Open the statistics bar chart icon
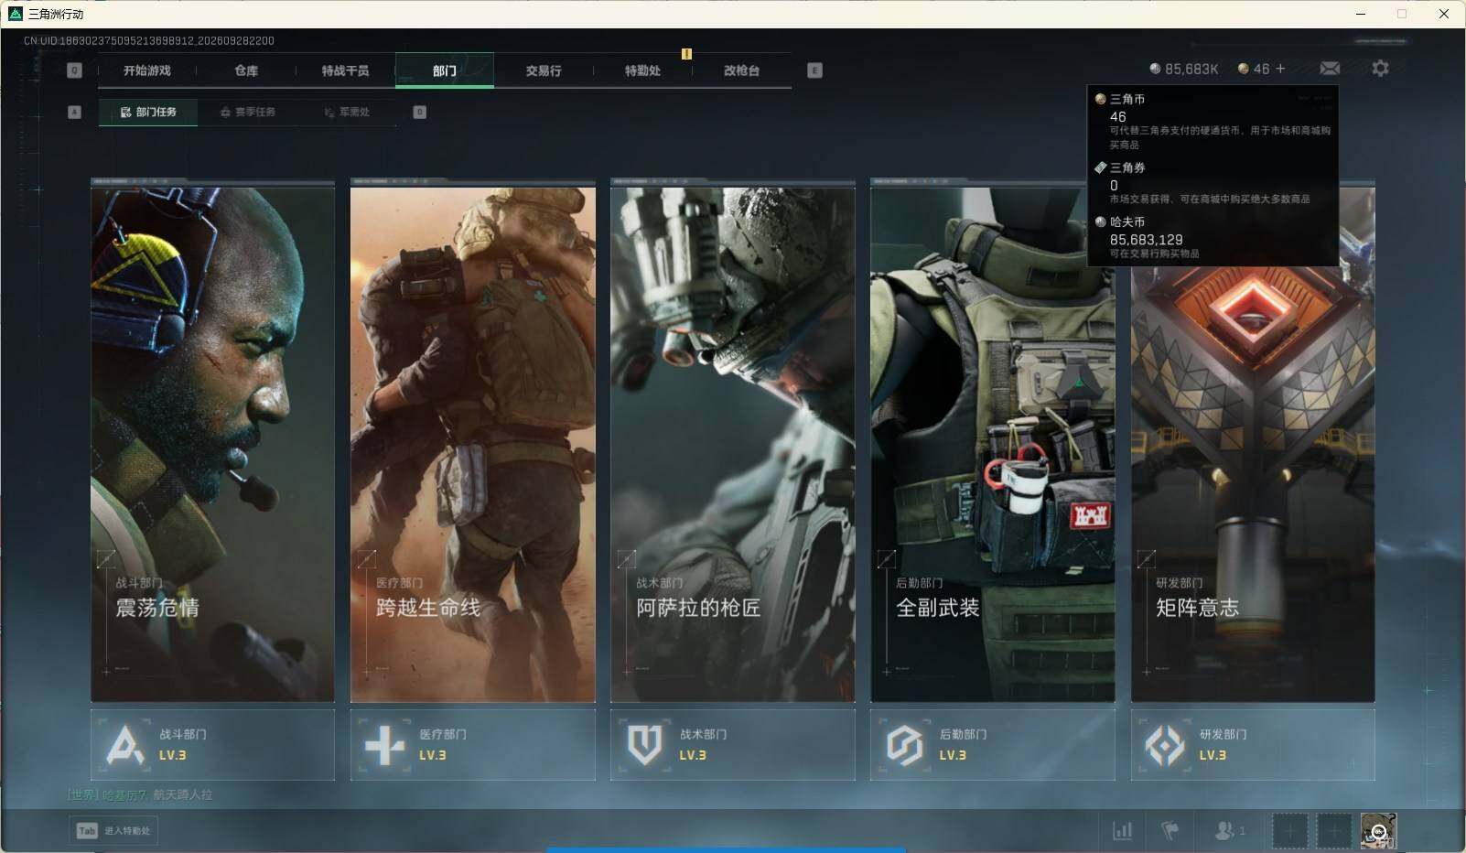 click(1122, 831)
